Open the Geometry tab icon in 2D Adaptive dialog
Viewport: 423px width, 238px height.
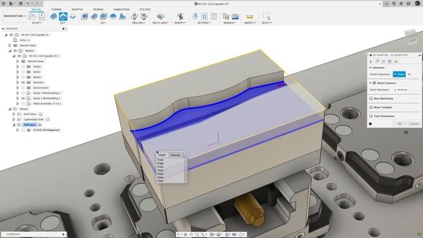pyautogui.click(x=377, y=61)
